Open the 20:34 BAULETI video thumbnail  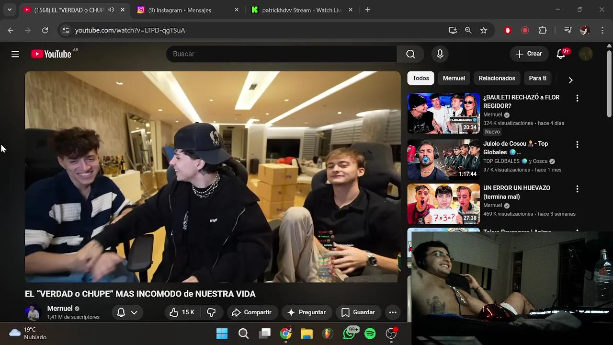pyautogui.click(x=443, y=113)
